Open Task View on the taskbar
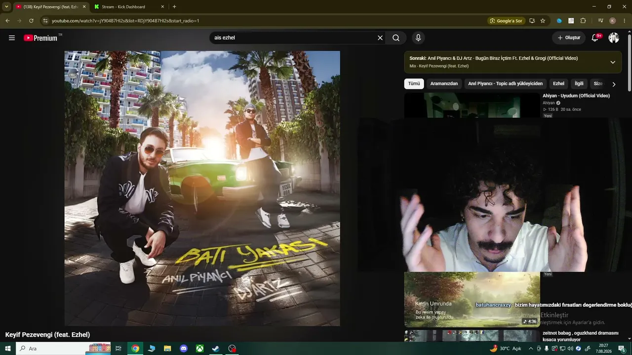The height and width of the screenshot is (355, 632). click(118, 349)
